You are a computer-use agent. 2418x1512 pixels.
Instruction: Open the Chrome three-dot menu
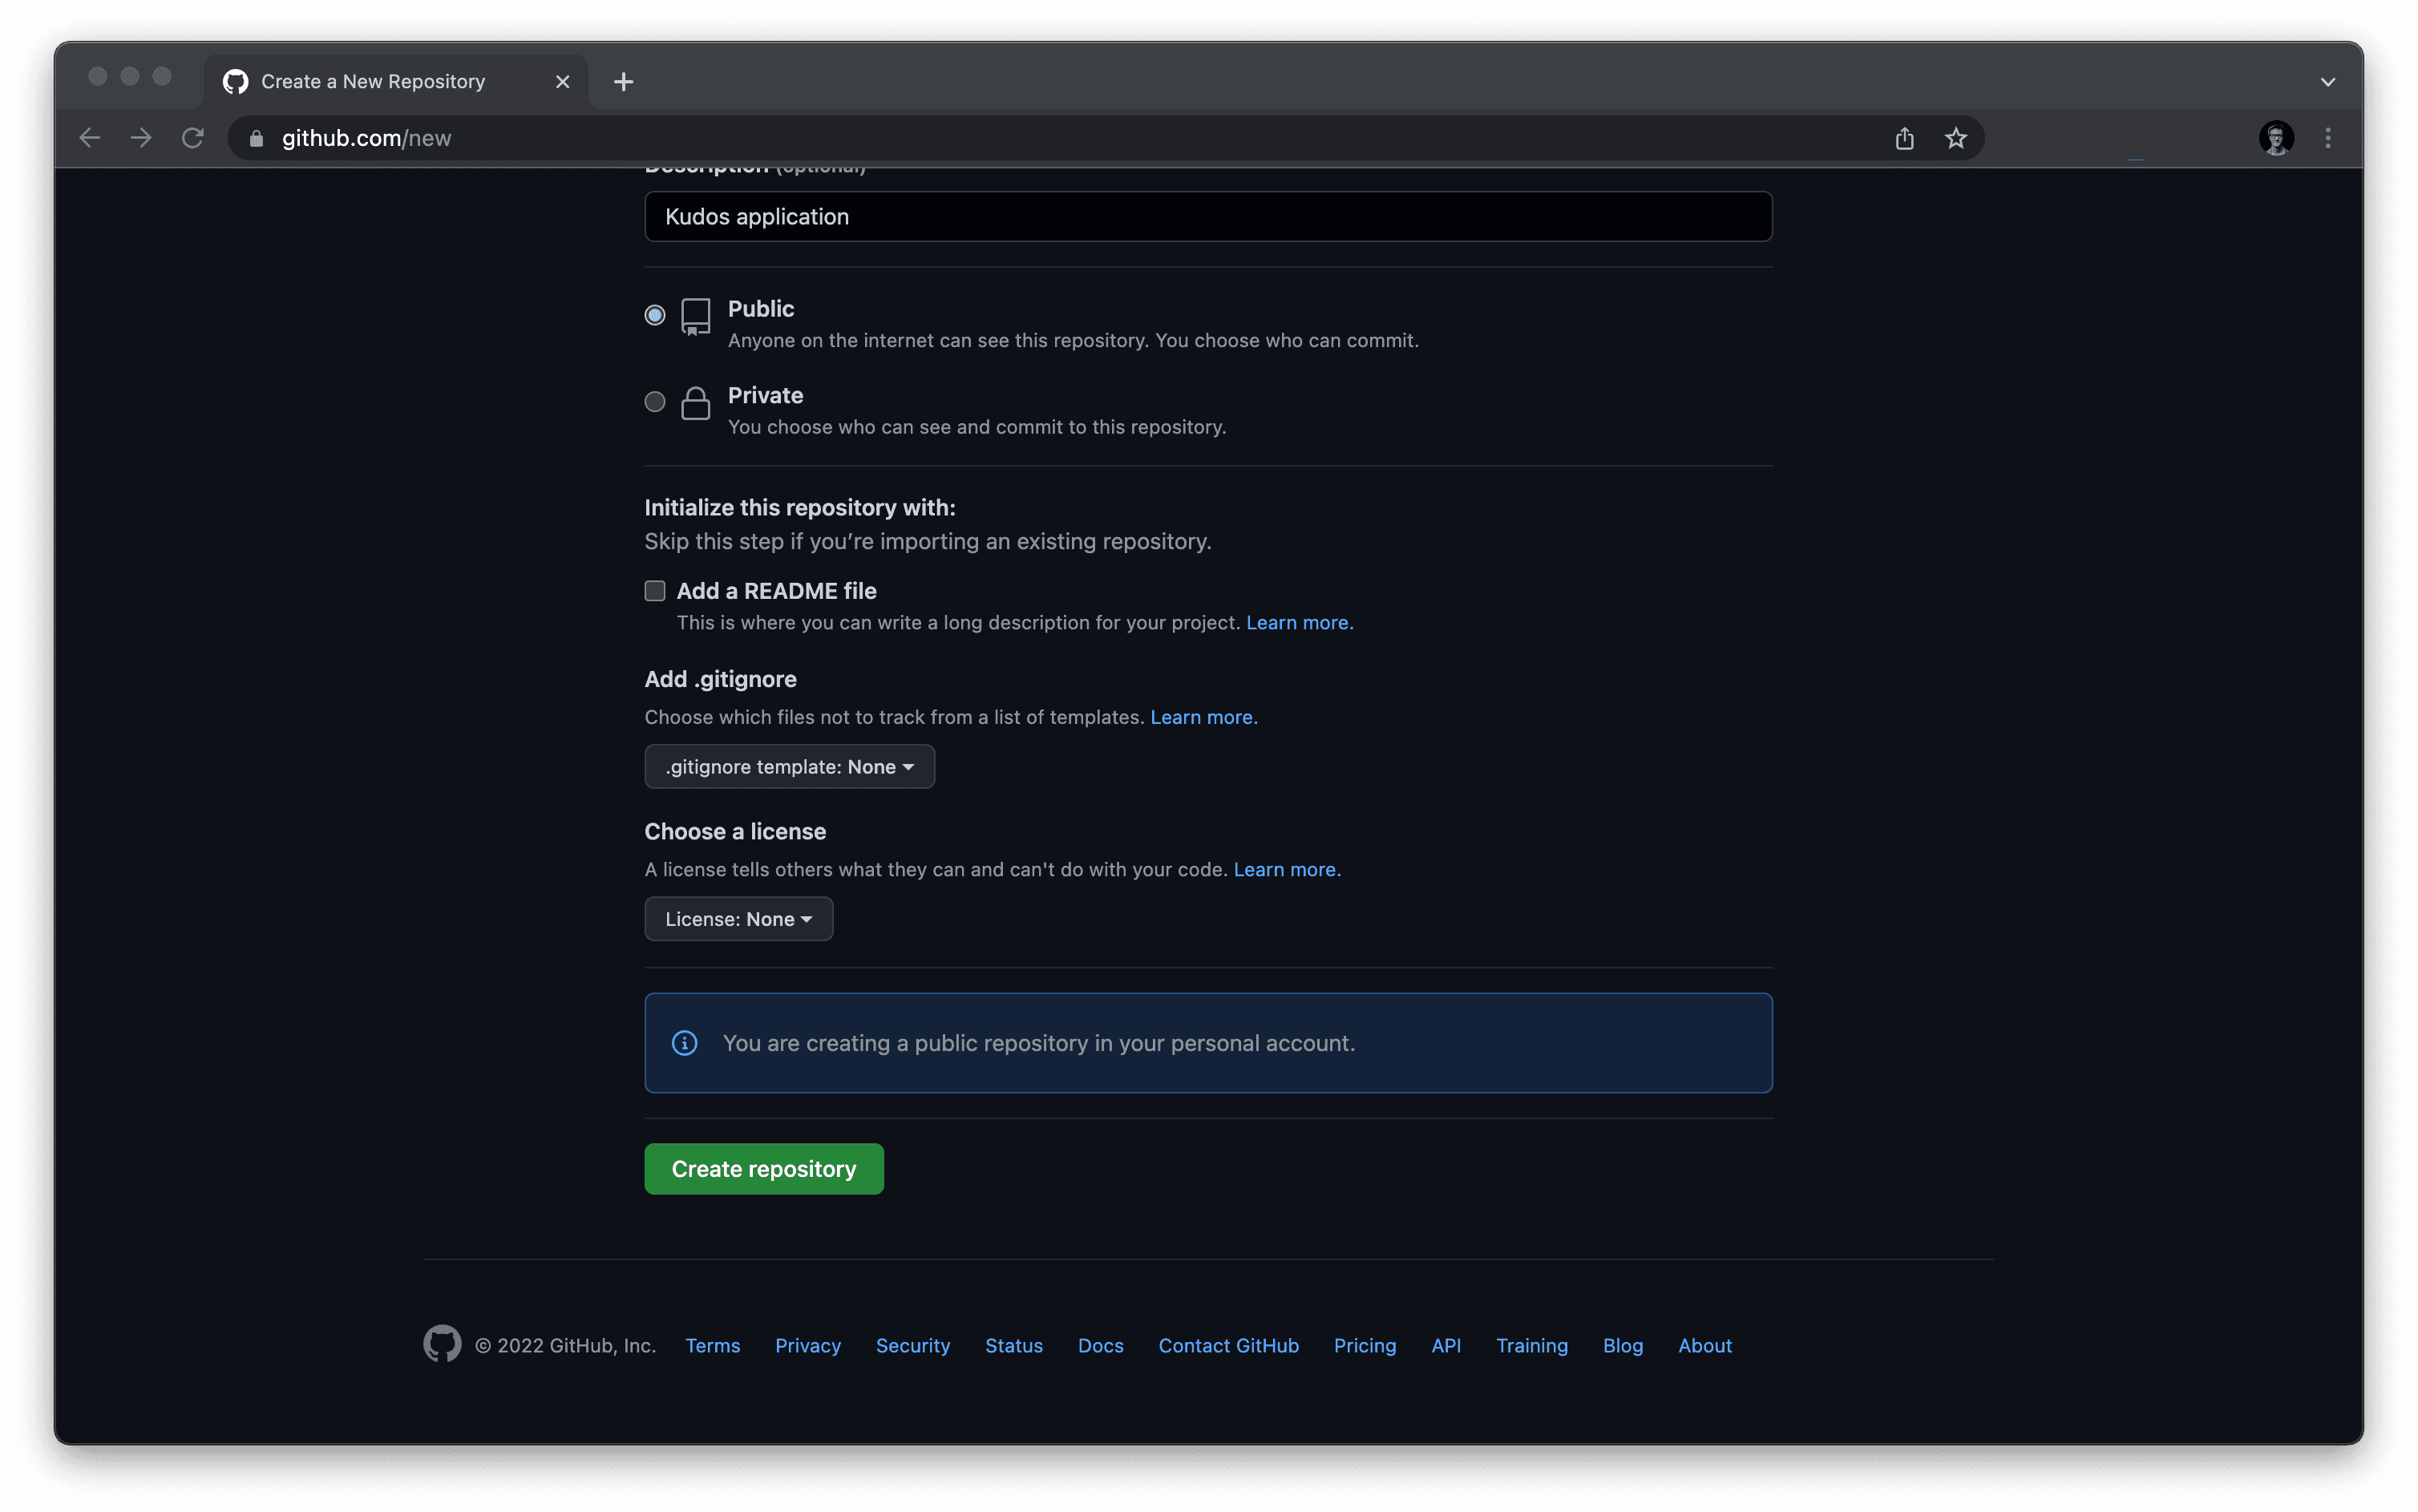click(2328, 138)
